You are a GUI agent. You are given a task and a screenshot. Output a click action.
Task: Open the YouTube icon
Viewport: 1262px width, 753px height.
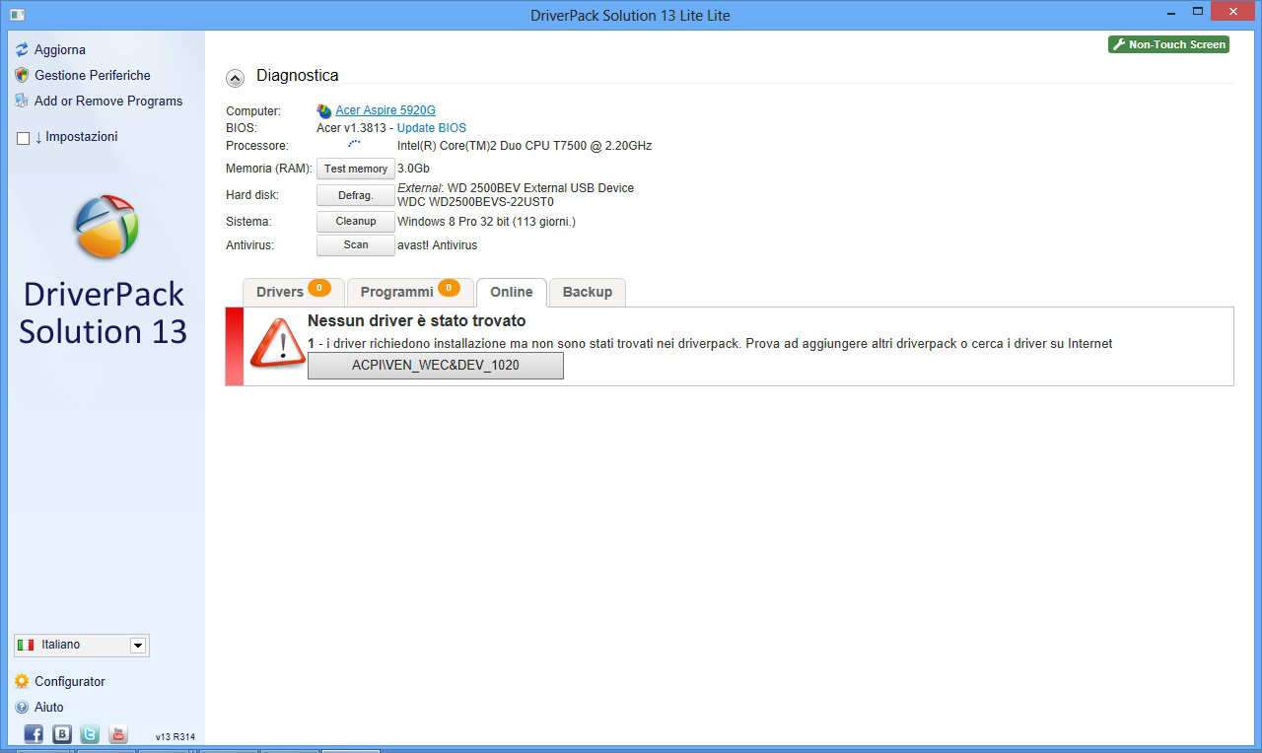coord(118,733)
